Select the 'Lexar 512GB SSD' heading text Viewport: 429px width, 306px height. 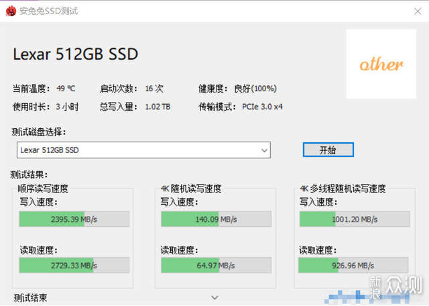pyautogui.click(x=76, y=54)
